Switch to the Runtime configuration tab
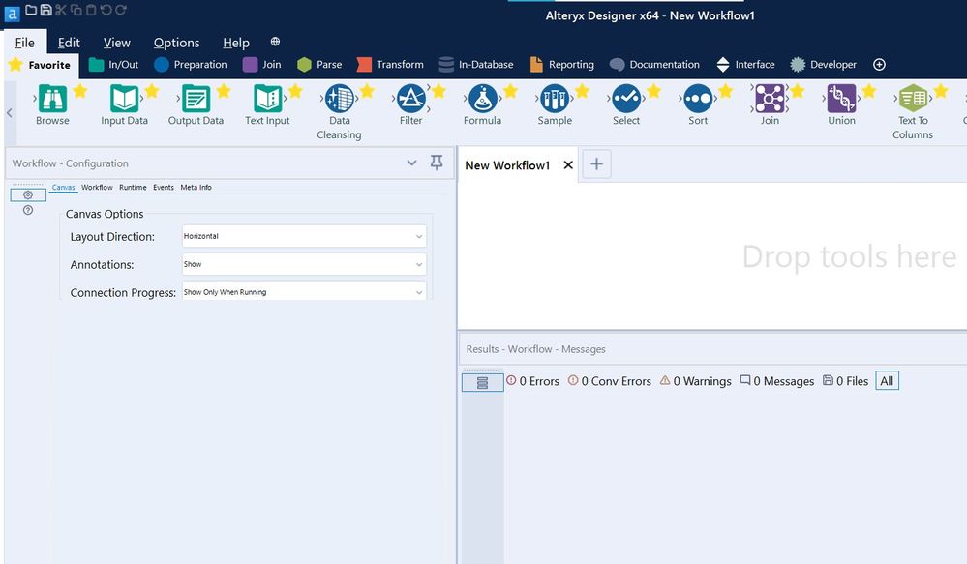This screenshot has width=967, height=564. pyautogui.click(x=133, y=187)
